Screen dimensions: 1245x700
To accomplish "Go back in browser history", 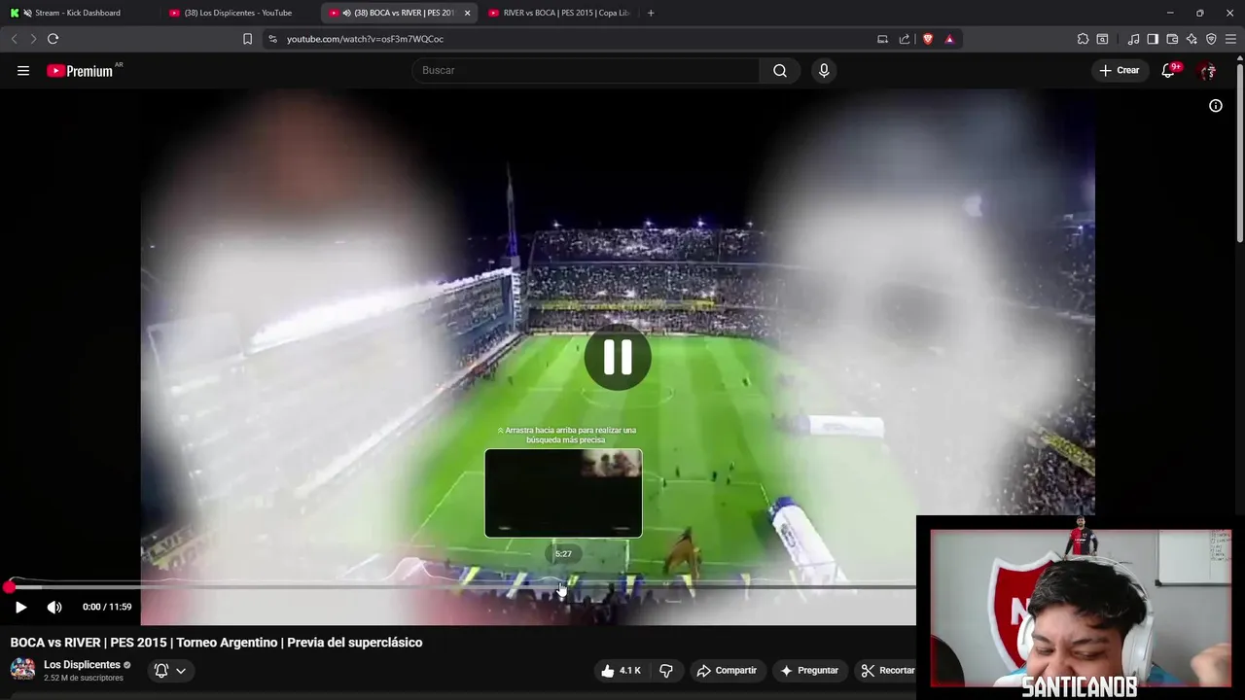I will click(14, 39).
